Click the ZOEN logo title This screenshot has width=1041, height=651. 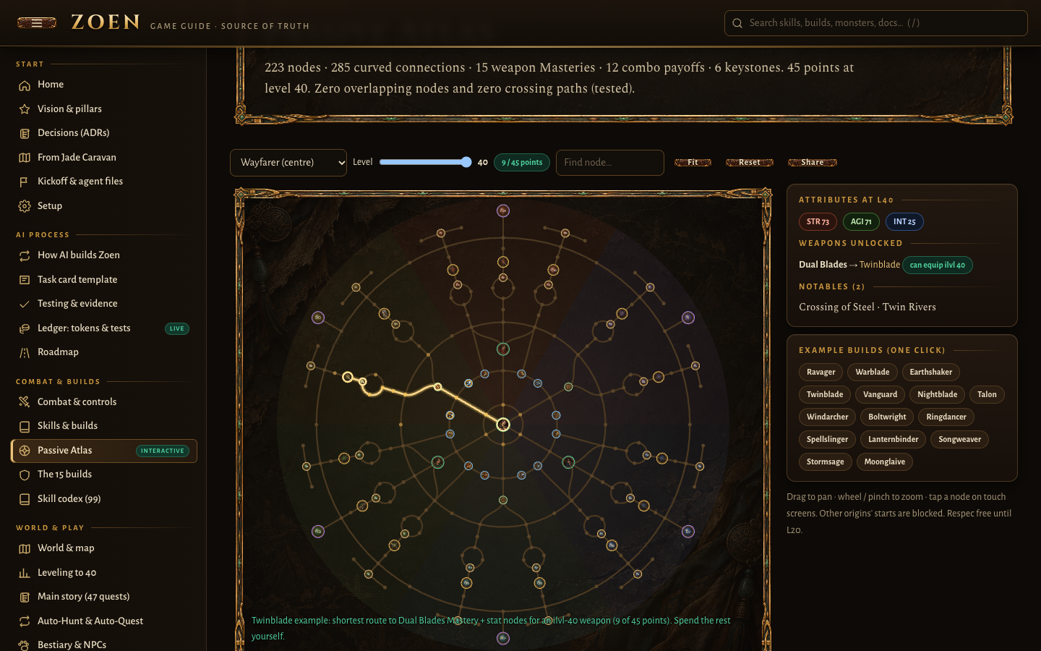tap(106, 22)
